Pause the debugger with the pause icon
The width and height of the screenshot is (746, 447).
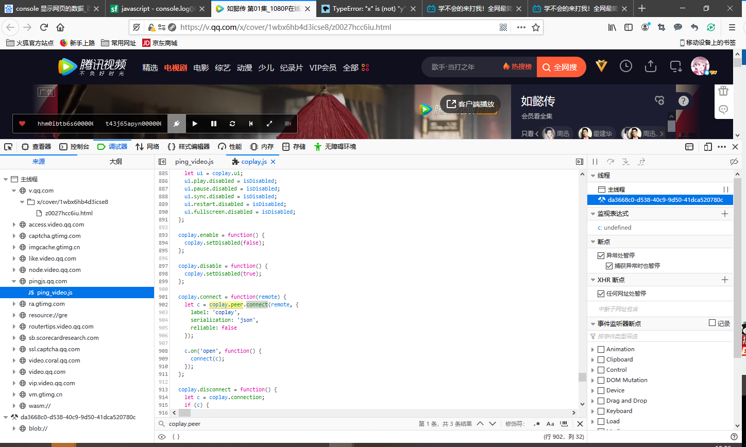[595, 162]
